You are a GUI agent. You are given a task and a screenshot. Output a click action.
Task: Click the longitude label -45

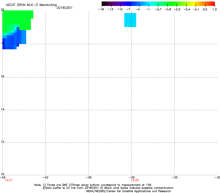3,178
